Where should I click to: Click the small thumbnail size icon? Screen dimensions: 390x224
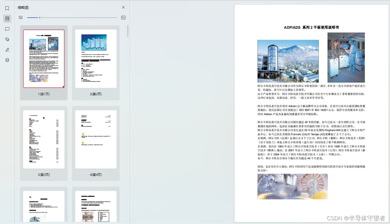[x=21, y=18]
